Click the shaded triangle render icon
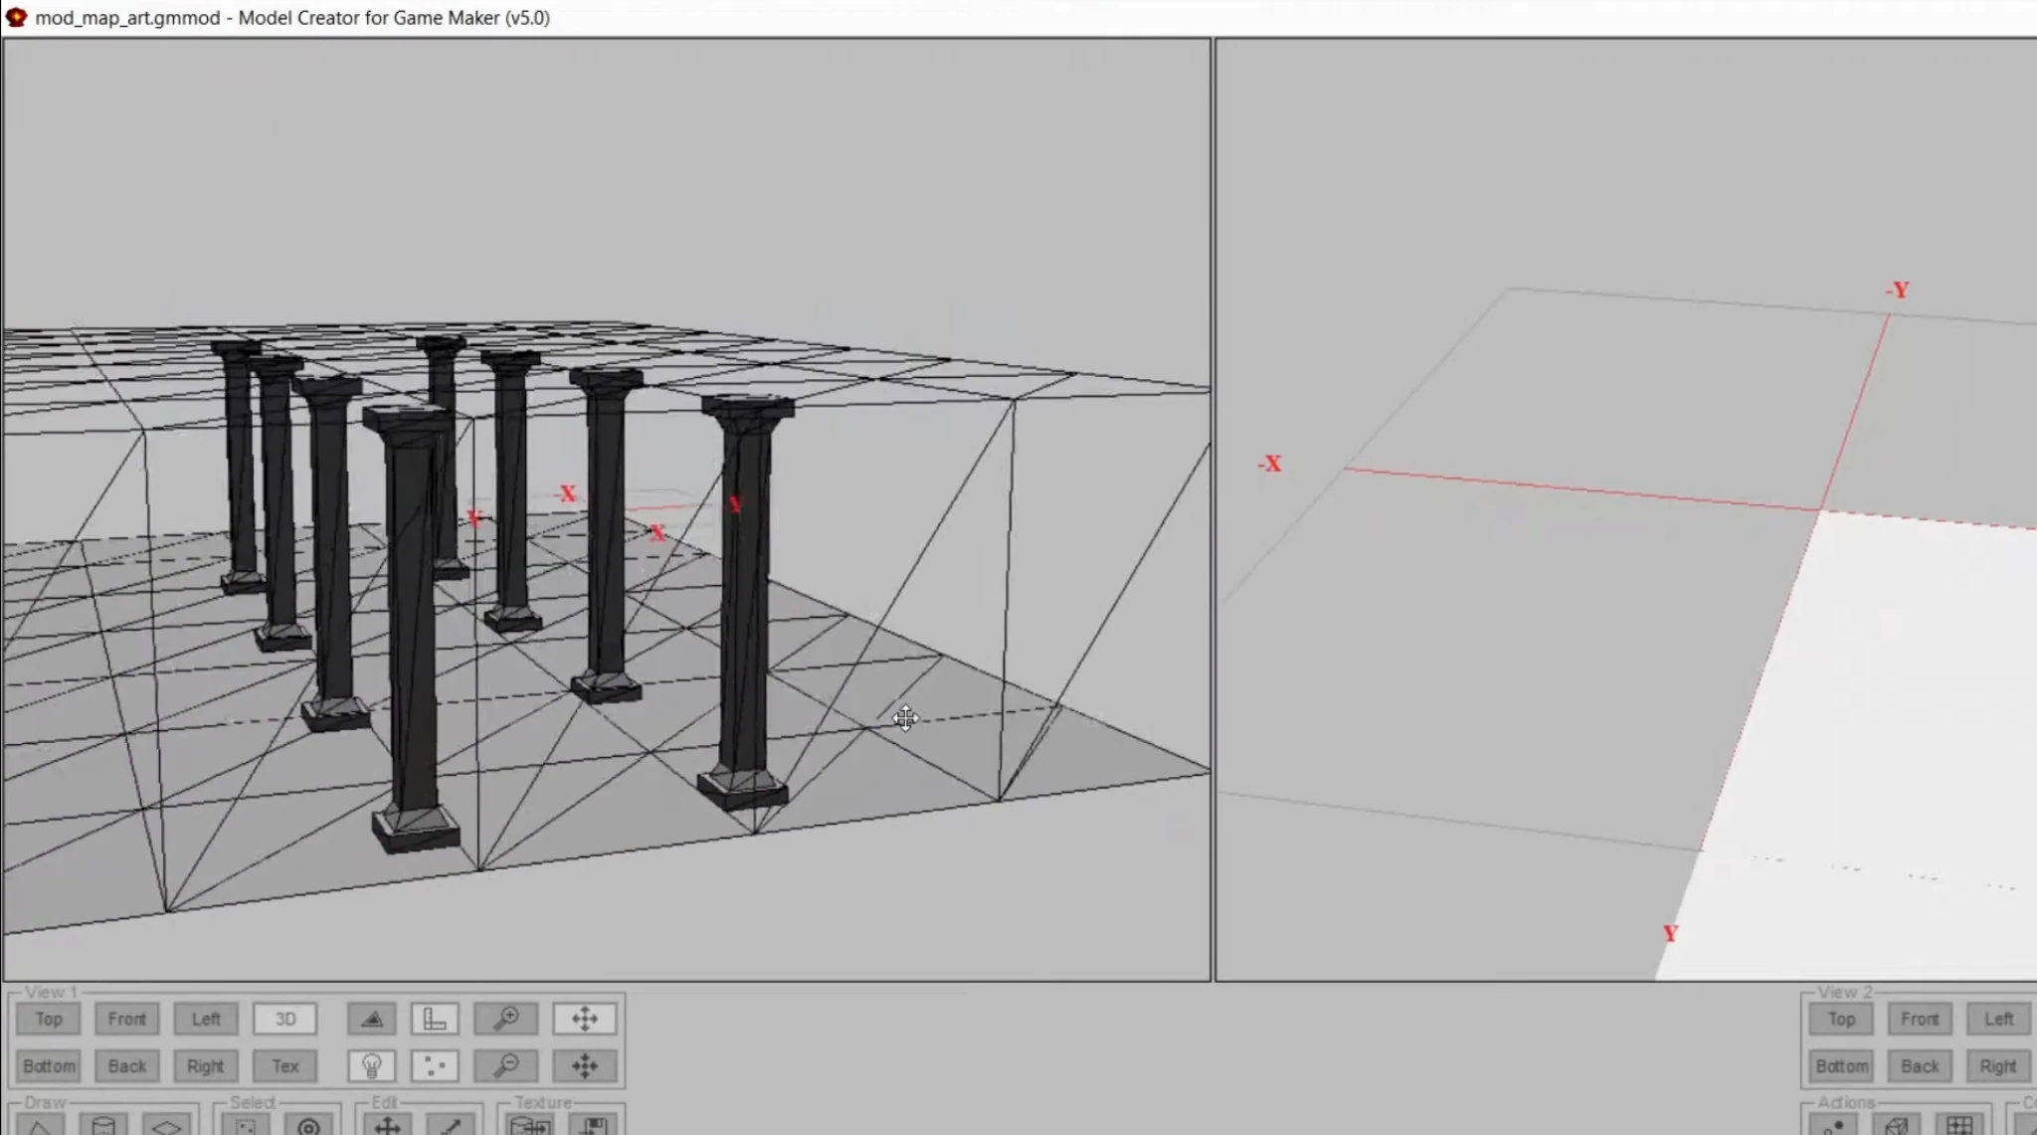This screenshot has width=2037, height=1135. pos(372,1019)
